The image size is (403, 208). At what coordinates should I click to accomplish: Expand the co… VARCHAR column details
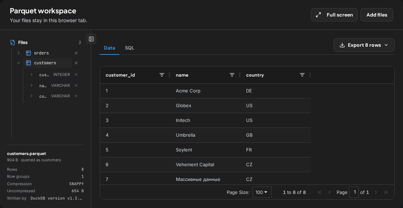32,96
